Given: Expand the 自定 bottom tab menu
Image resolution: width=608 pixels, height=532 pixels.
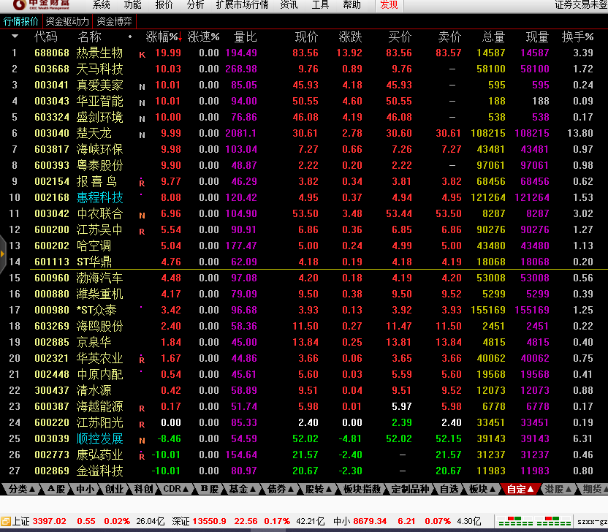Looking at the screenshot, I should pyautogui.click(x=520, y=489).
